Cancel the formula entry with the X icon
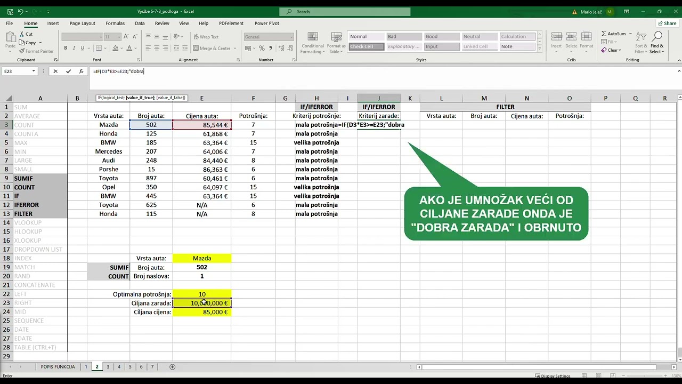 55,71
